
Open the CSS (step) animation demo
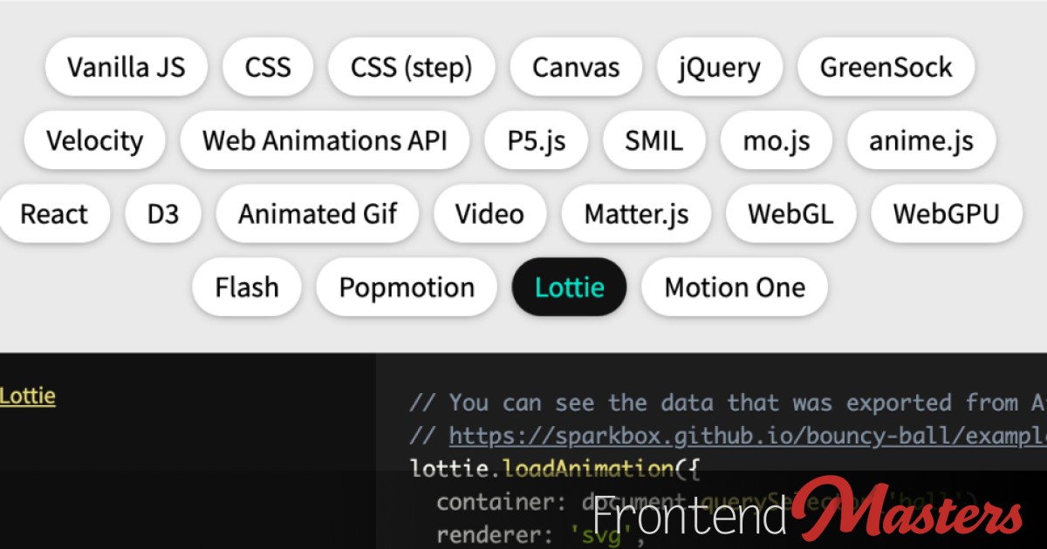[411, 66]
